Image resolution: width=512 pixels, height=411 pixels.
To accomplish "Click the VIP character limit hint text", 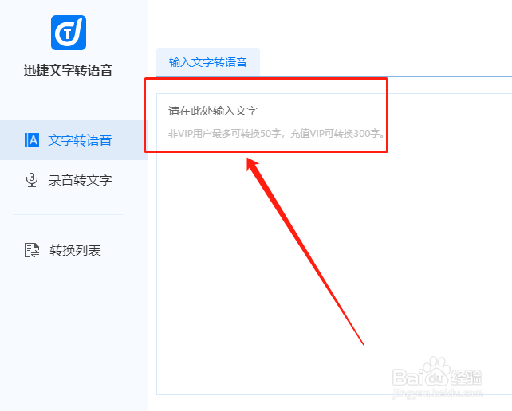I will pyautogui.click(x=276, y=133).
